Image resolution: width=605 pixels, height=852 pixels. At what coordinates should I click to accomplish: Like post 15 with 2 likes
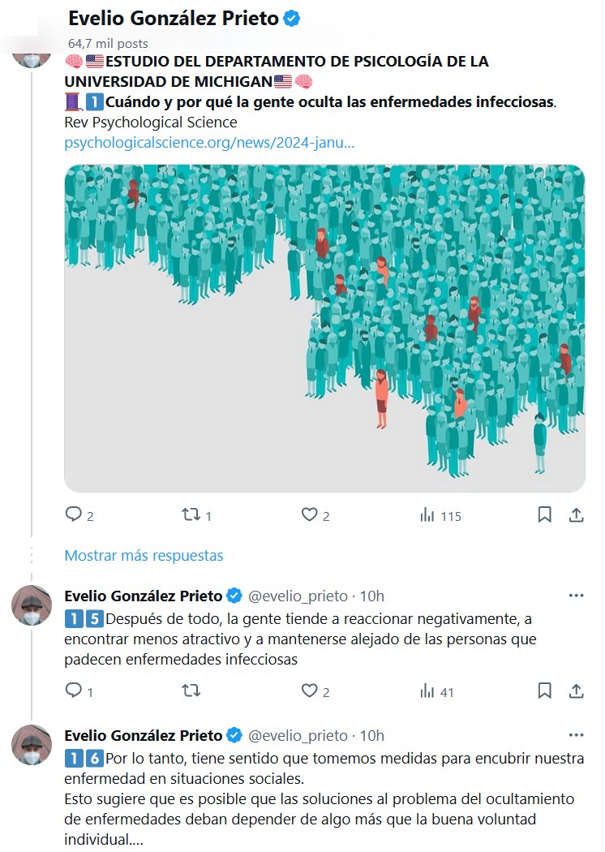click(x=309, y=691)
